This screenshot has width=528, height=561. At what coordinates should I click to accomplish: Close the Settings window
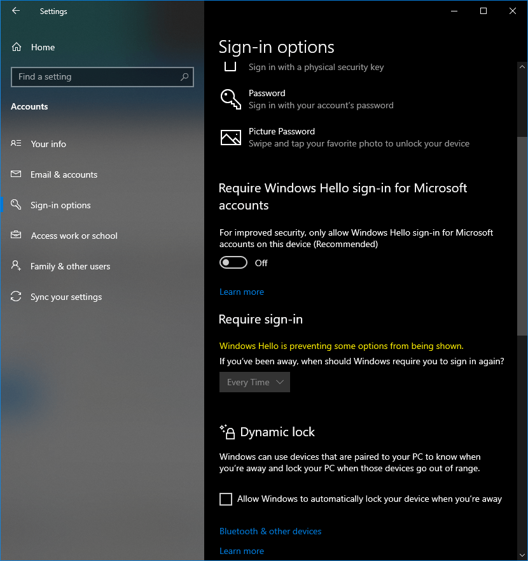click(x=512, y=11)
